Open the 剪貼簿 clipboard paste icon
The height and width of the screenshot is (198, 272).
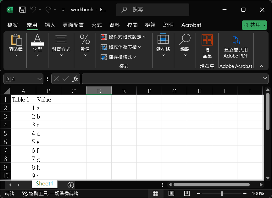(16, 40)
